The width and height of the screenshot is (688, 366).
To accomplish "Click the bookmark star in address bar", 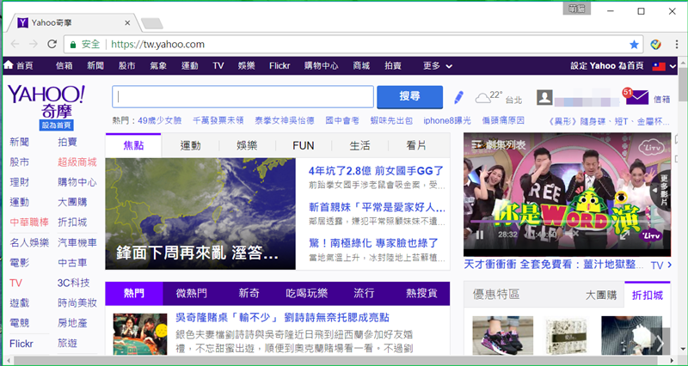I will click(x=634, y=45).
